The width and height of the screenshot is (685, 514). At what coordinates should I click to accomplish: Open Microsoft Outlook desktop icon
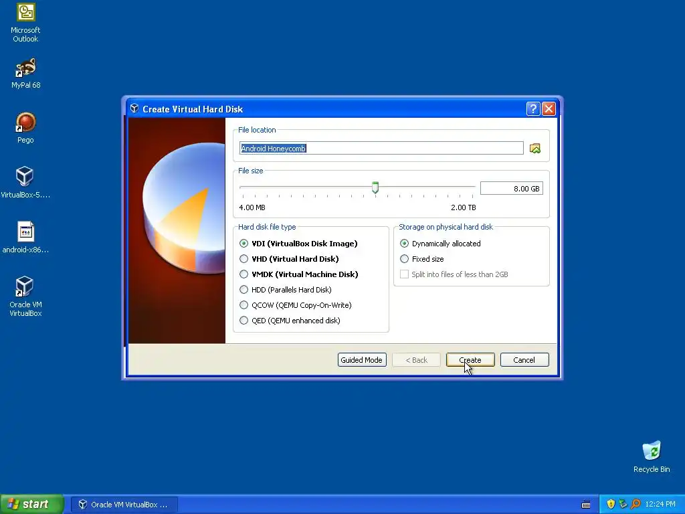(x=25, y=23)
